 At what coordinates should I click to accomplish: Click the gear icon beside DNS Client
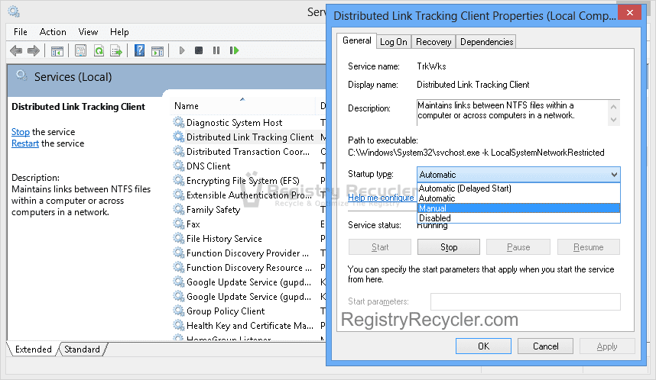pos(179,166)
